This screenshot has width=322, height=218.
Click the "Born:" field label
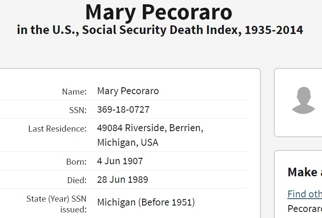tap(77, 162)
